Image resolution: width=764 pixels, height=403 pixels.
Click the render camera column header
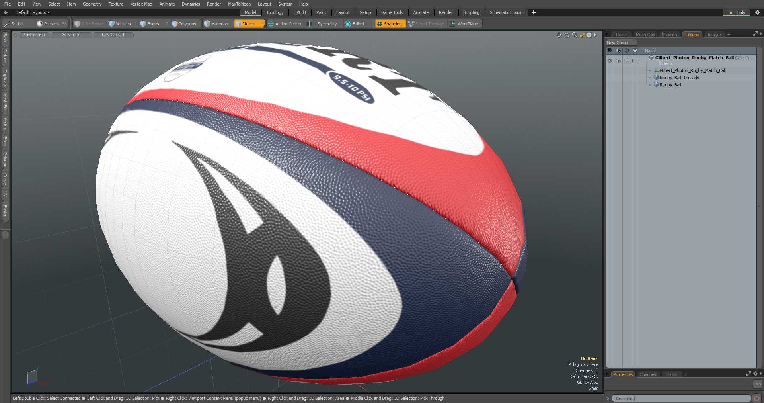(x=618, y=51)
